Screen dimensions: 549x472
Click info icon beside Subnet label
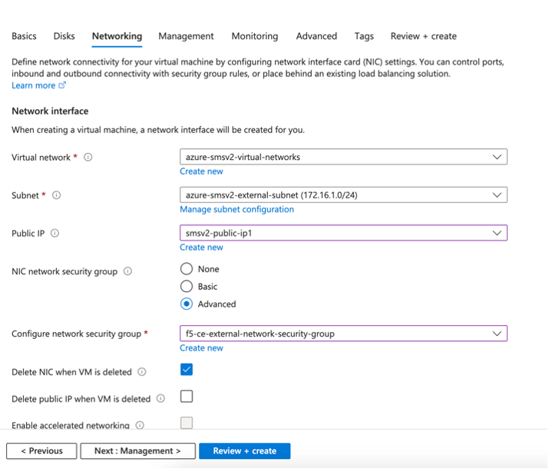tap(56, 195)
